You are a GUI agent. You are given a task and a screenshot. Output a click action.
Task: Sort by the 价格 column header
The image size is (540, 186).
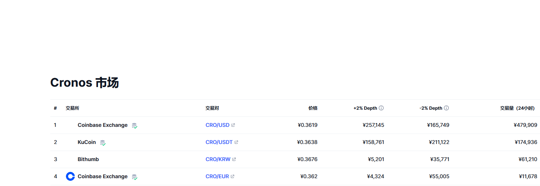pyautogui.click(x=313, y=108)
